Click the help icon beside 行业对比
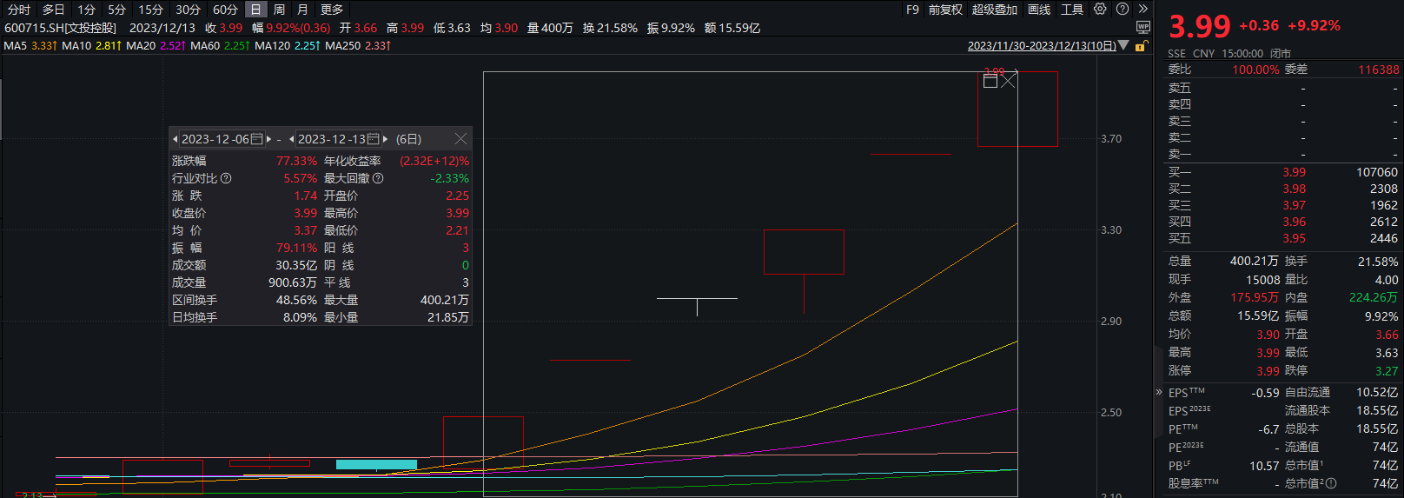The image size is (1404, 498). [226, 178]
